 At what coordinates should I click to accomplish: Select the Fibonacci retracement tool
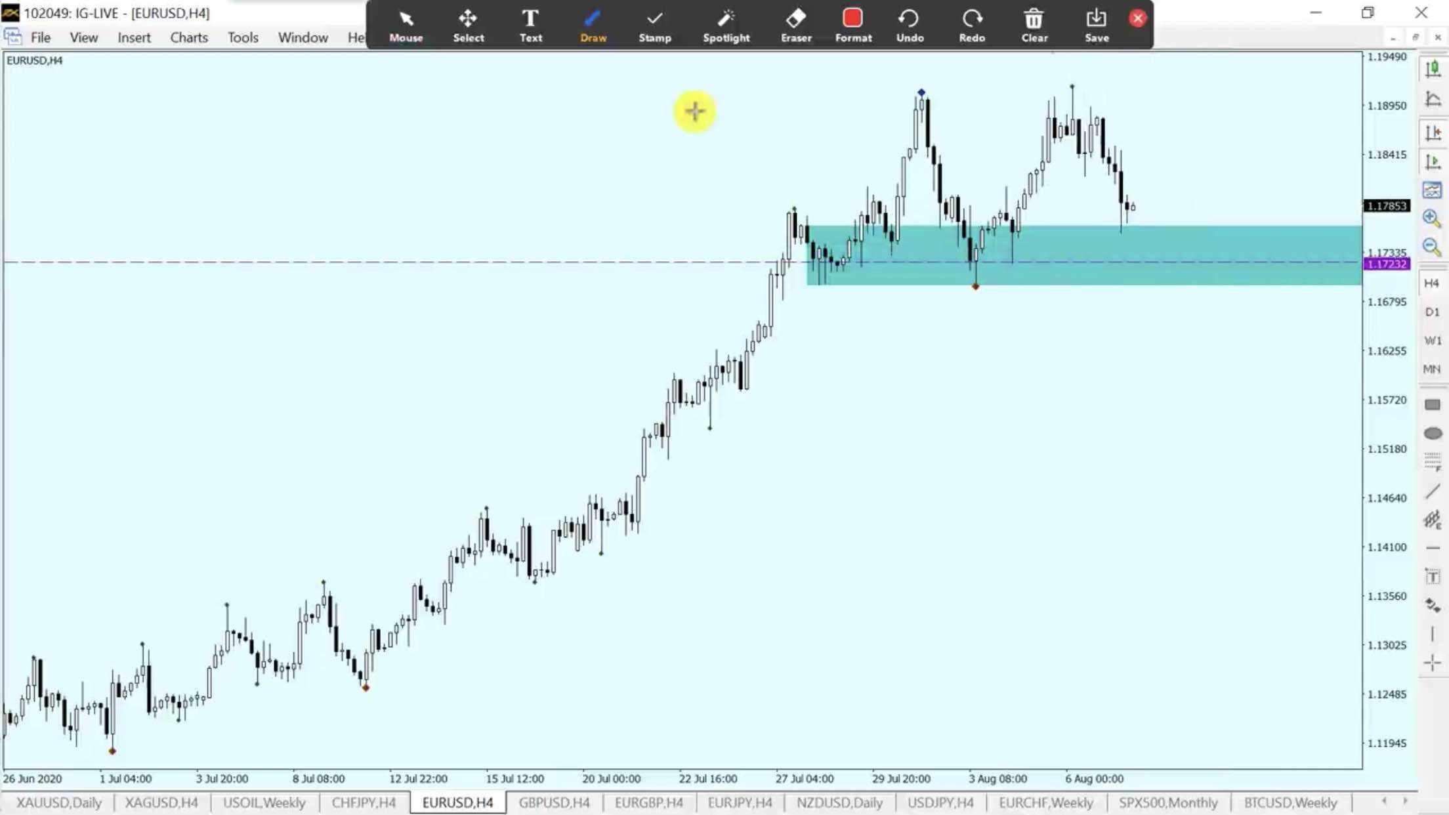click(1433, 462)
